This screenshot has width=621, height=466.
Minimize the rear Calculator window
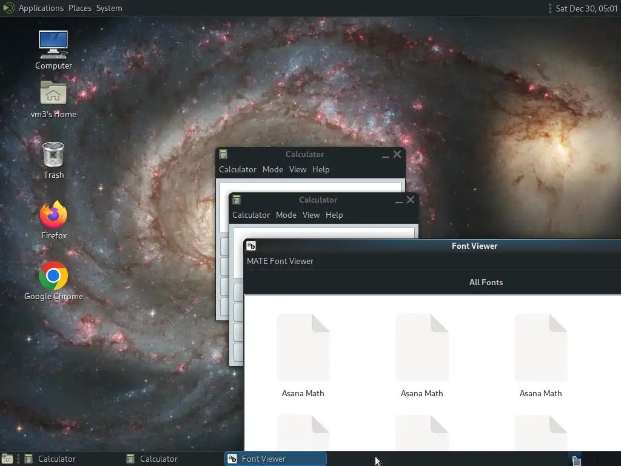coord(385,155)
